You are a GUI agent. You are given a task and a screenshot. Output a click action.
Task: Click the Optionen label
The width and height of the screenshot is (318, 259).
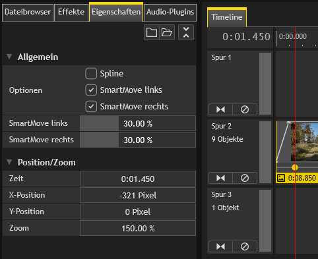tap(26, 90)
